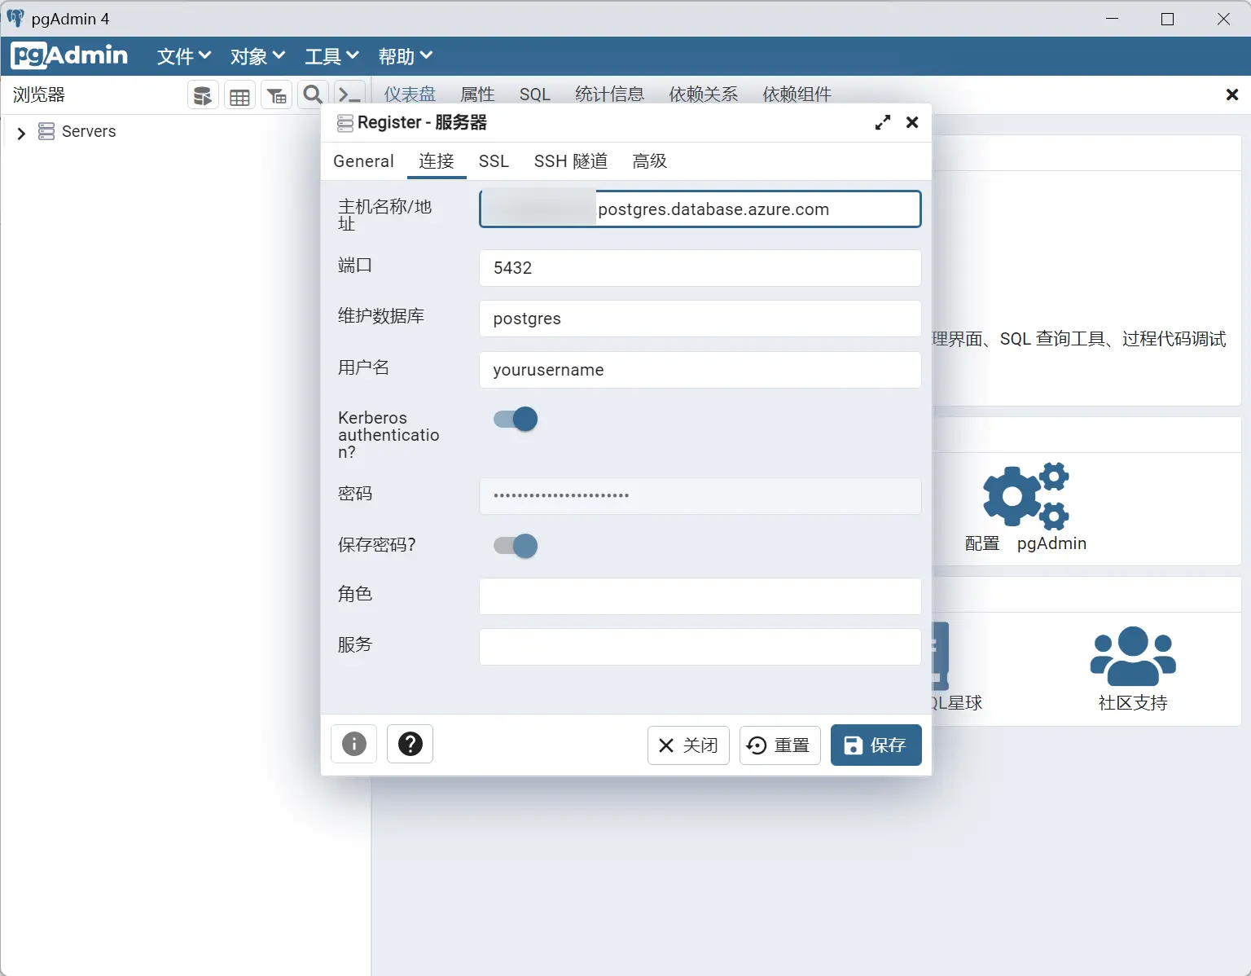Minimize the pgAdmin 4 window

1113,19
